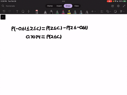The width and height of the screenshot is (127, 95).
Task: Tap the handwritten 0.7074 value
Action: point(33,37)
